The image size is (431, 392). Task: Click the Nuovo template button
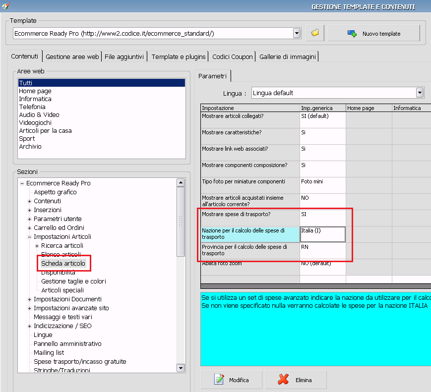pyautogui.click(x=374, y=34)
